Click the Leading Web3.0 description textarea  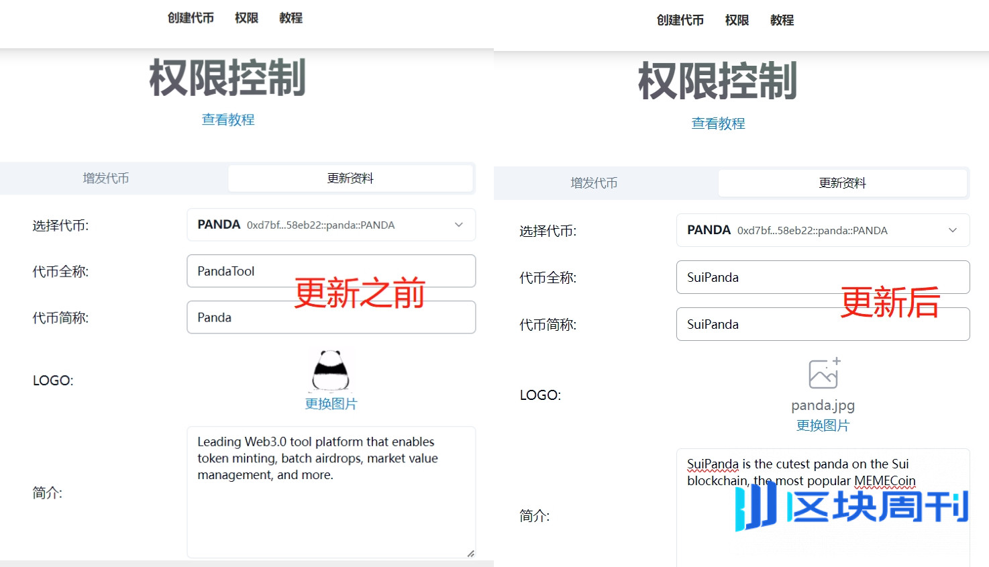(x=331, y=493)
